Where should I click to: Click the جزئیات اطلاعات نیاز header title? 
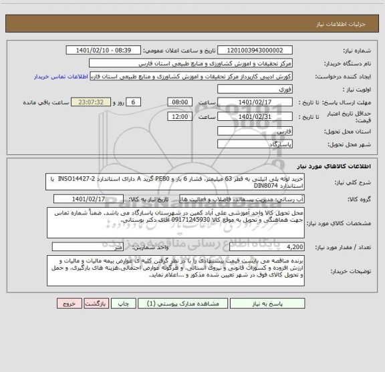341,24
